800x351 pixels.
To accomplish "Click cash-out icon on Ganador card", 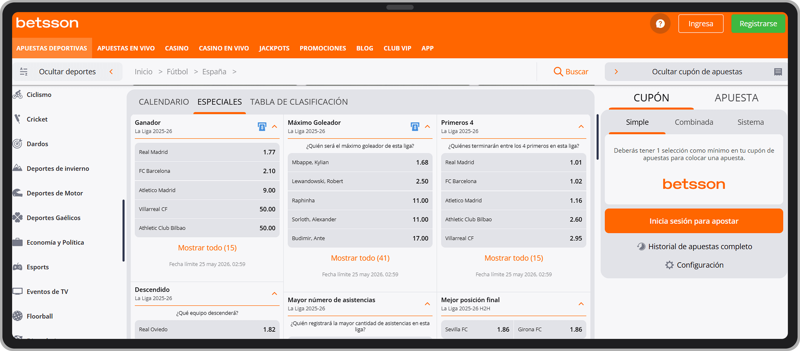I will point(262,126).
